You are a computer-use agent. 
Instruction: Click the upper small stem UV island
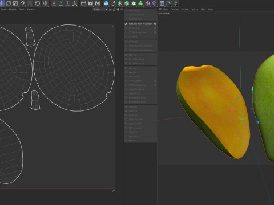pyautogui.click(x=30, y=36)
